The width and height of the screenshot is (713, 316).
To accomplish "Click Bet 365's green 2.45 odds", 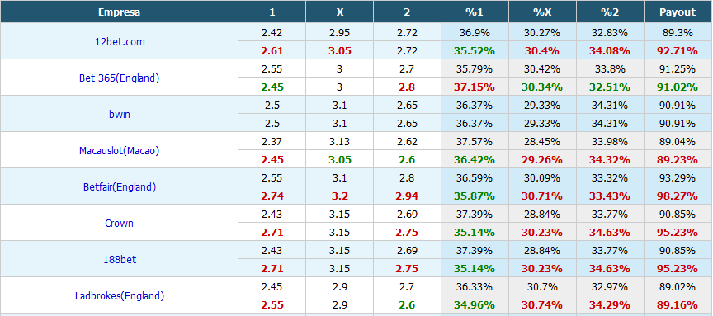I will point(272,87).
